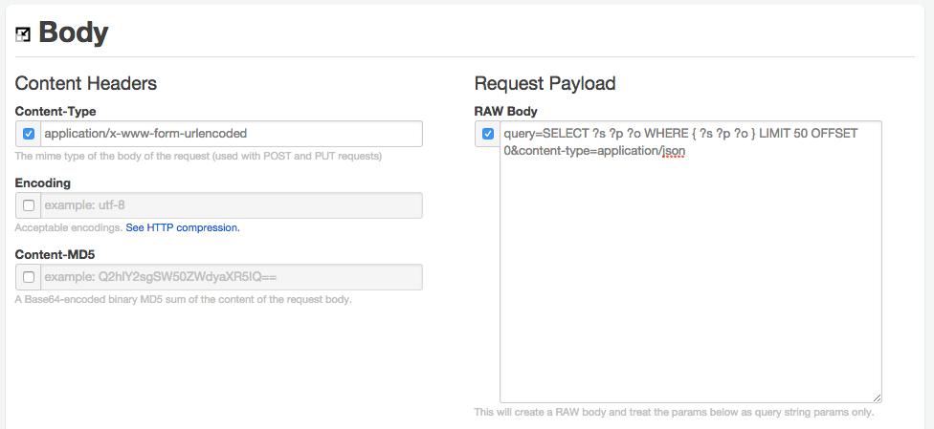Open the See HTTP compression link
This screenshot has height=429, width=934.
[x=182, y=227]
